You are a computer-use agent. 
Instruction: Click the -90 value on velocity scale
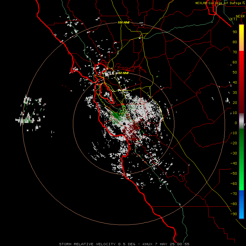coord(234,214)
